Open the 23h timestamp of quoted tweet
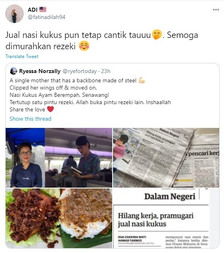The width and height of the screenshot is (224, 253). pyautogui.click(x=106, y=71)
